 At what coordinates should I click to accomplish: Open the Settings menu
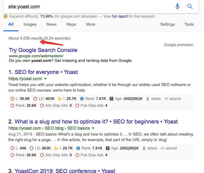click(x=168, y=24)
